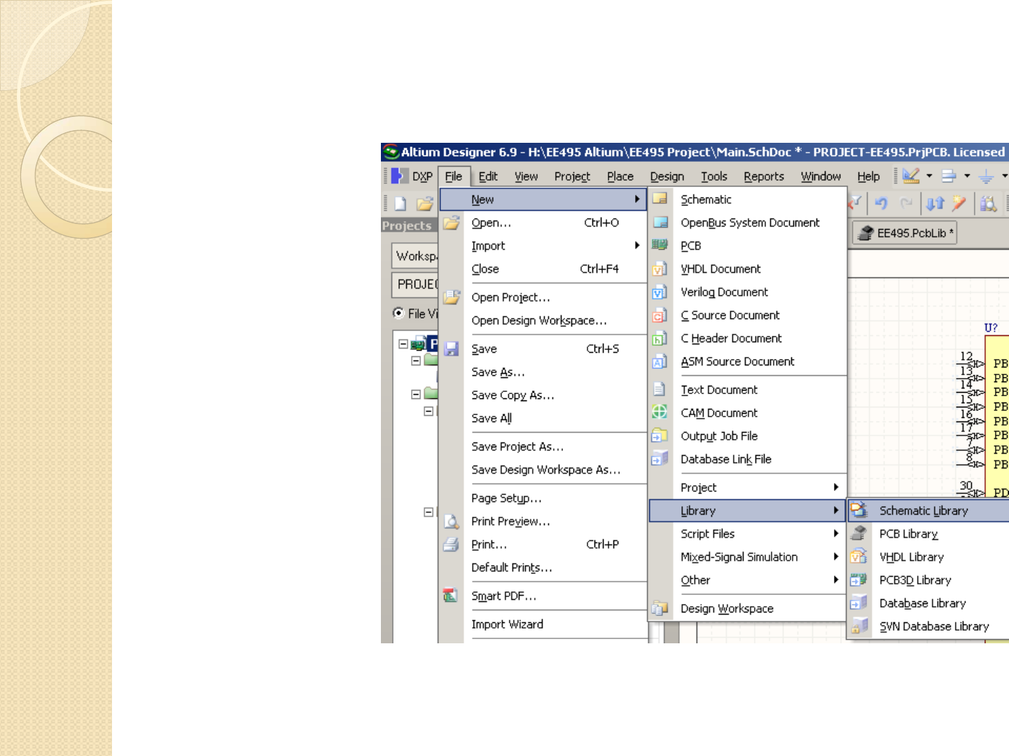Click the open folder toolbar icon
The height and width of the screenshot is (756, 1009).
(424, 204)
